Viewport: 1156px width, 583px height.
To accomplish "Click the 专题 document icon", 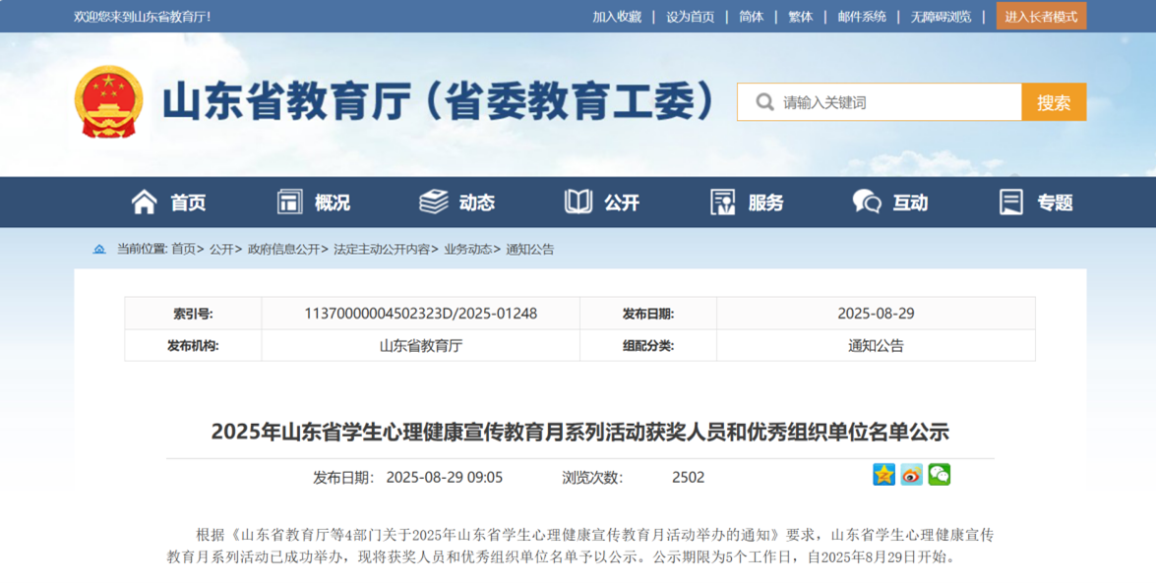I will tap(1010, 202).
